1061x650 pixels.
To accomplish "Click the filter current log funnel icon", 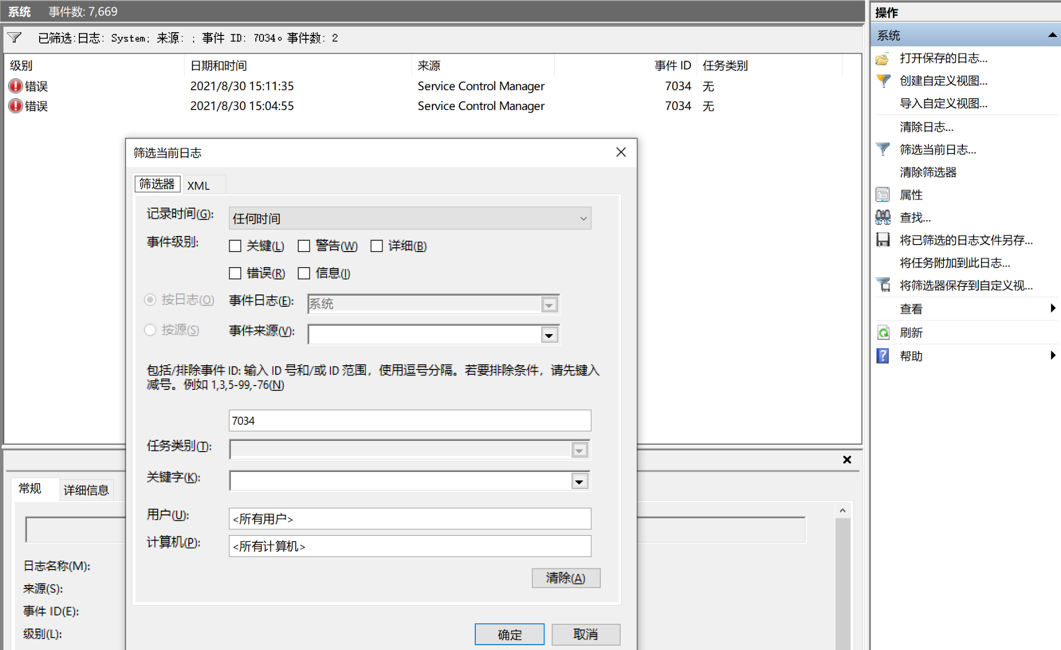I will point(883,150).
